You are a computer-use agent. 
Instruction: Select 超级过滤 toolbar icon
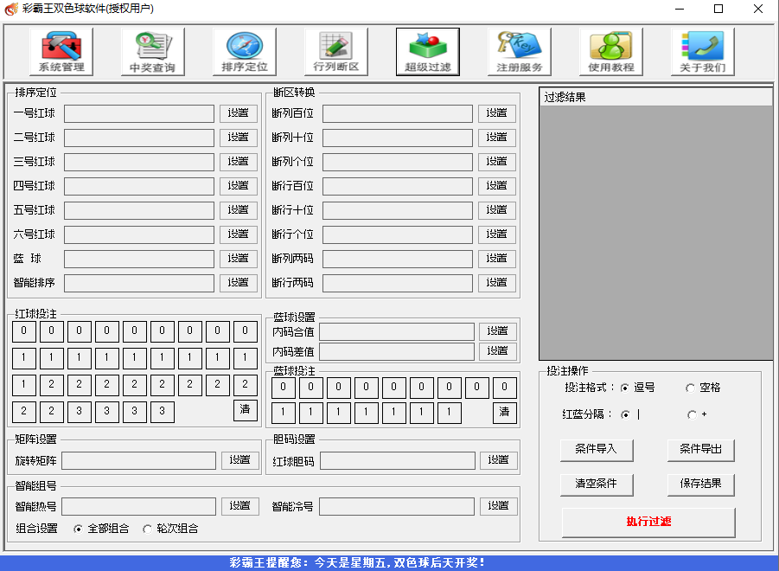[428, 52]
